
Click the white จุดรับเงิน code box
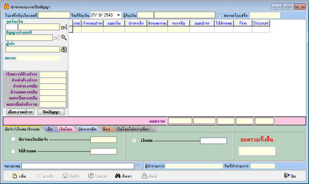tap(12, 27)
